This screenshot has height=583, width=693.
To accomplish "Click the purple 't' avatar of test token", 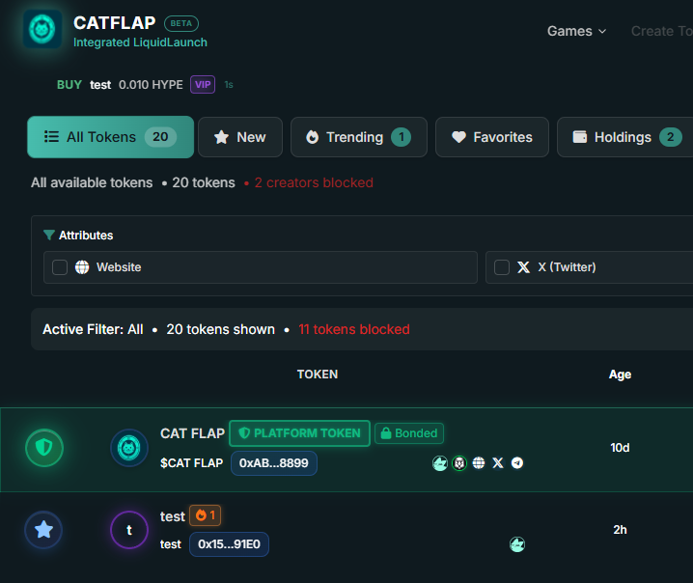I will click(x=129, y=530).
